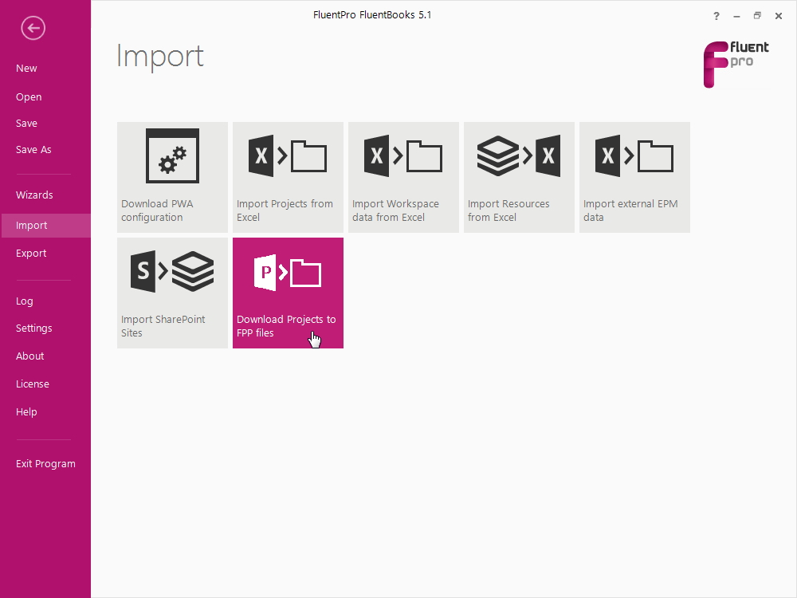This screenshot has height=598, width=797.
Task: Open the Download PWA configuration tile
Action: [x=172, y=177]
